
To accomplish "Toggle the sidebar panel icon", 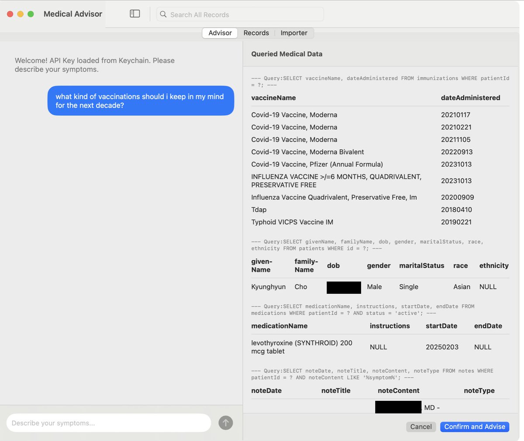I will pyautogui.click(x=135, y=14).
